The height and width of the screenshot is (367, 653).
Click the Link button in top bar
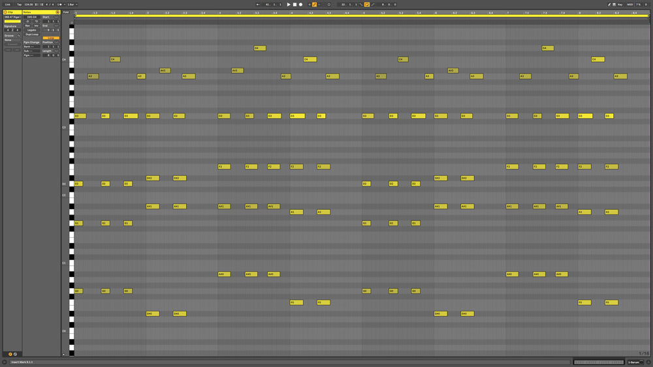[7, 5]
